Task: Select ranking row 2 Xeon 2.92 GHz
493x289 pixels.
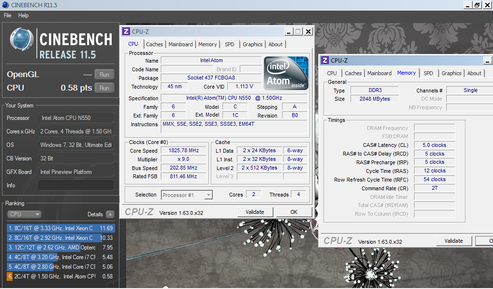Action: [61, 238]
